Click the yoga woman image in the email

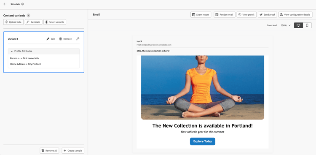coord(203,87)
